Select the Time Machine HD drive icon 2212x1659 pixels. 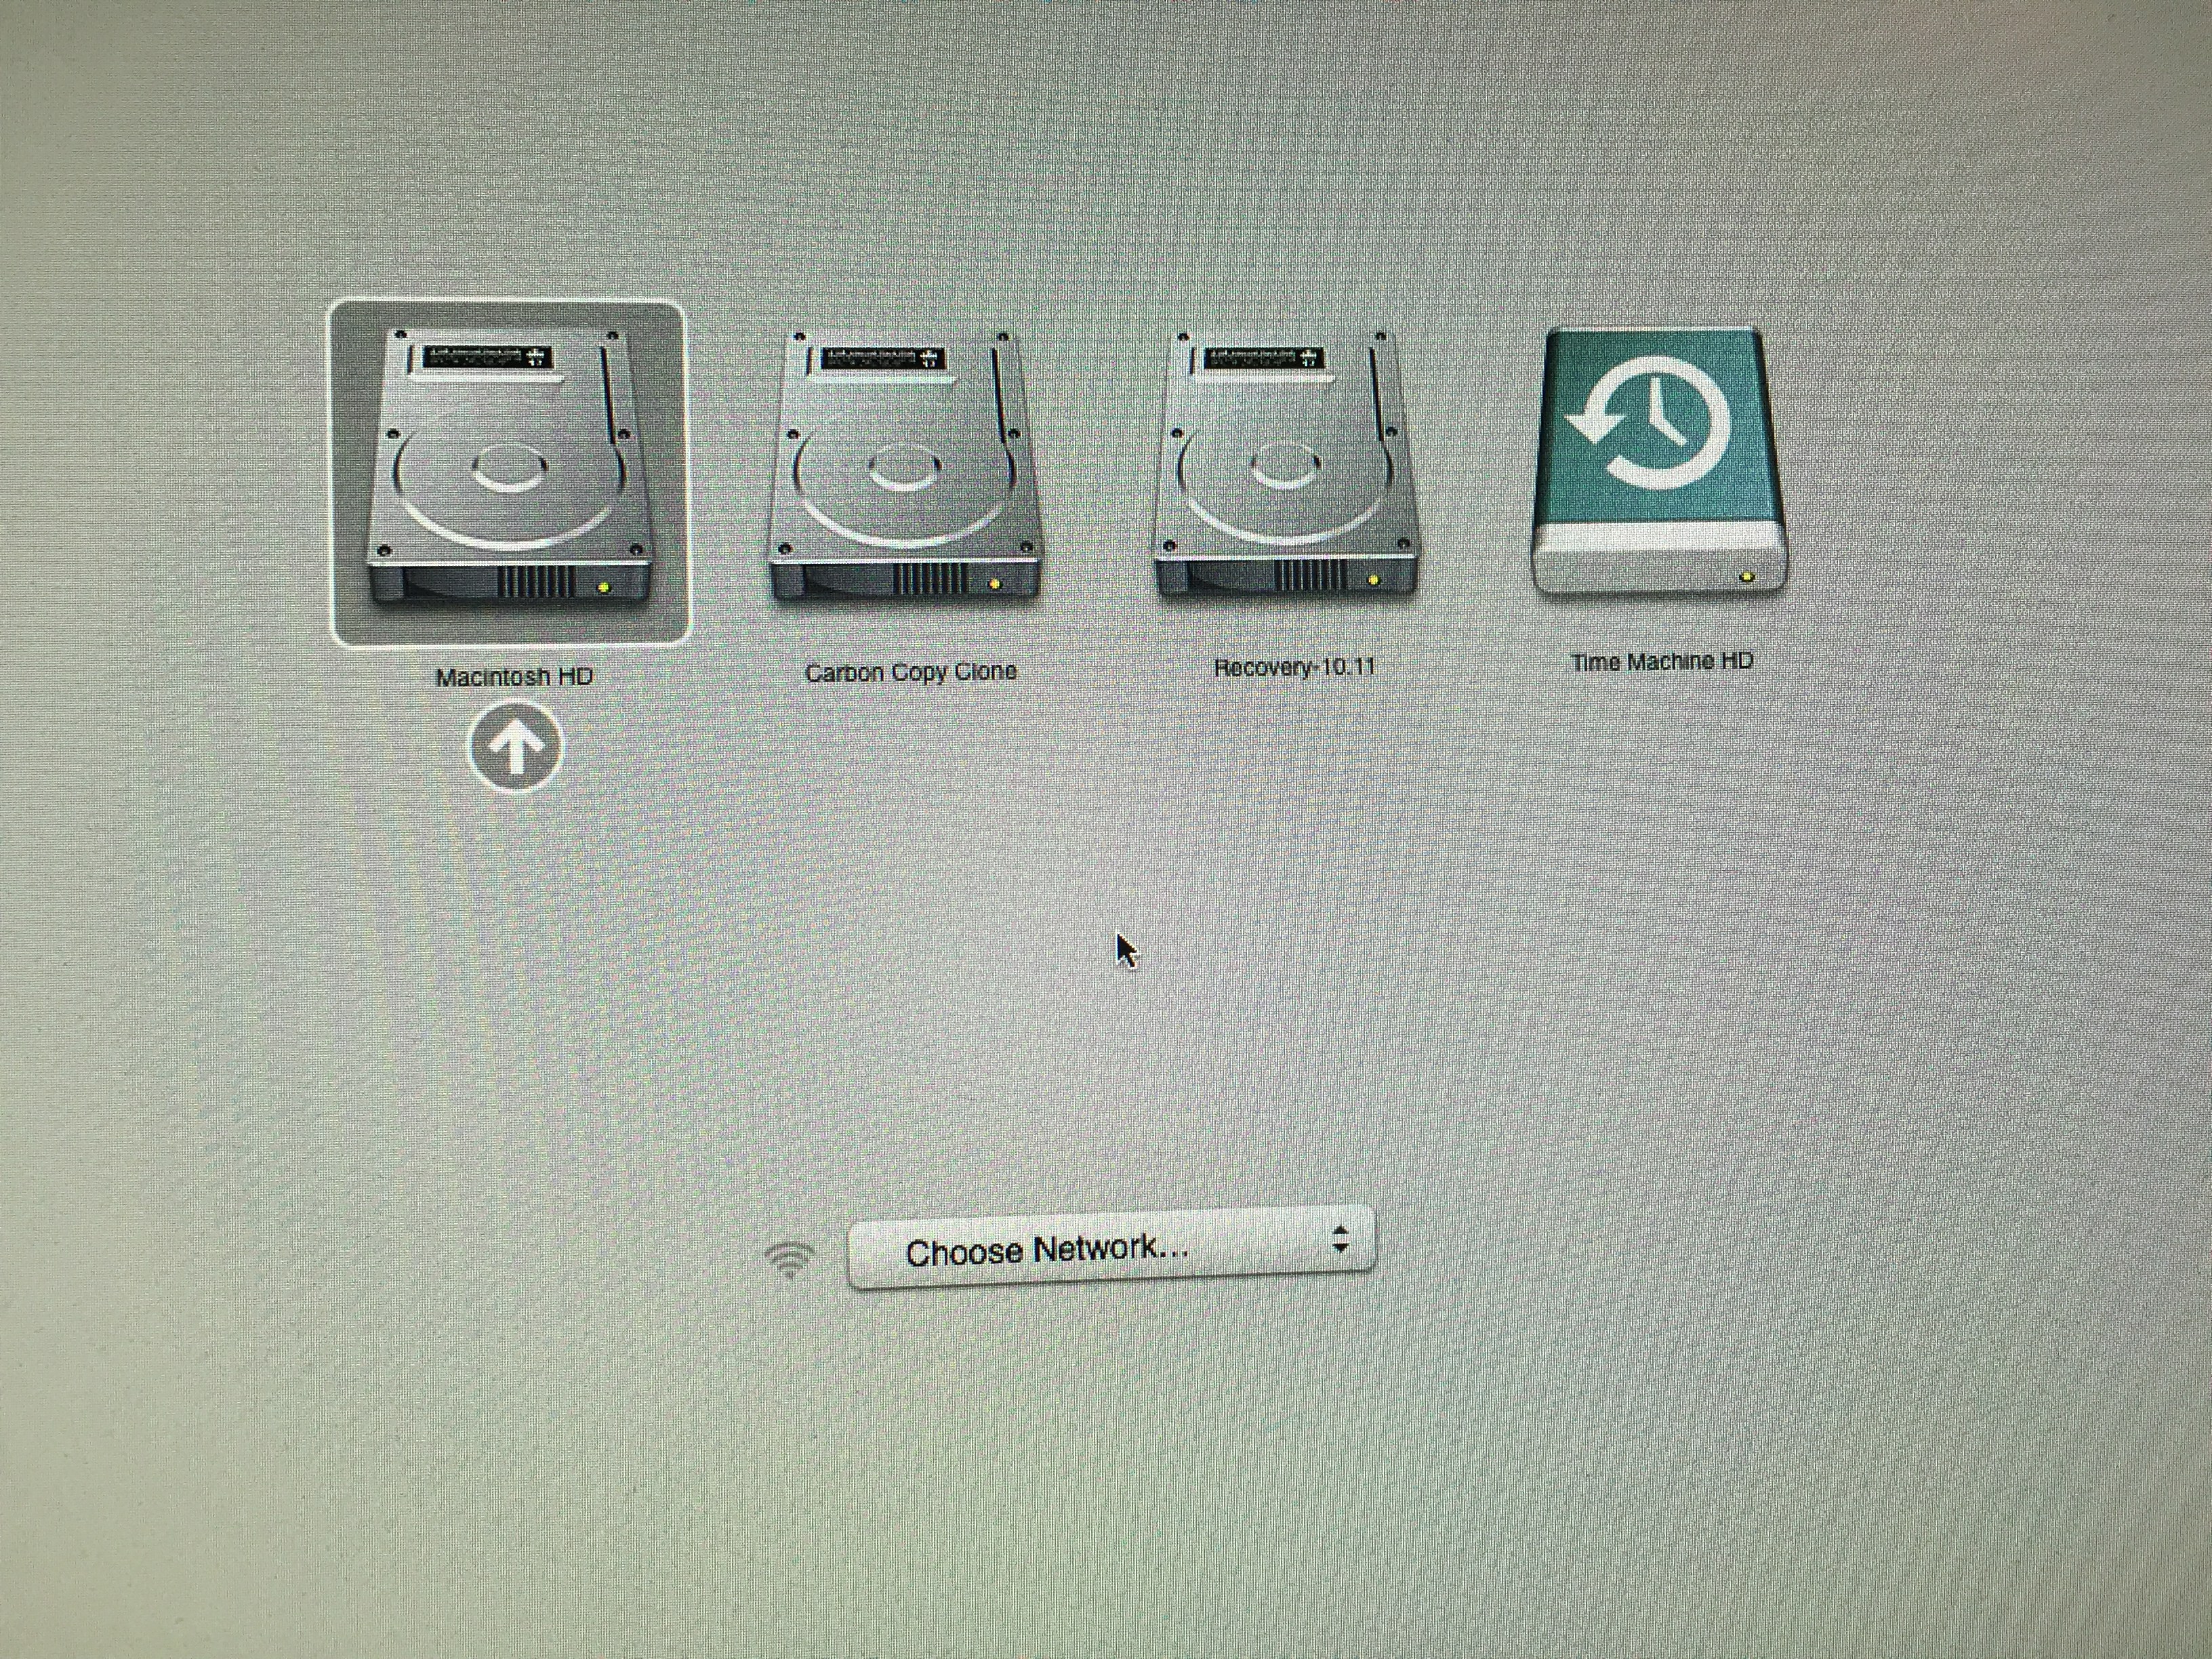coord(1659,462)
